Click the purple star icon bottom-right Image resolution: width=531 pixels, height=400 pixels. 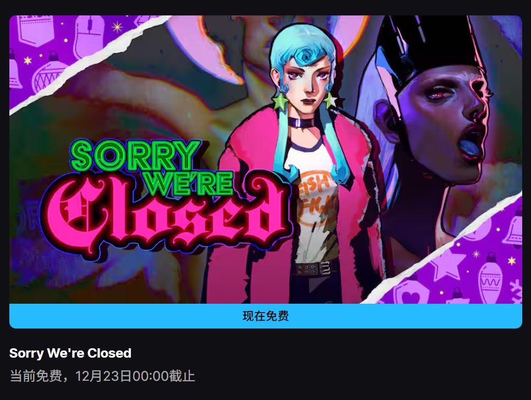(448, 264)
